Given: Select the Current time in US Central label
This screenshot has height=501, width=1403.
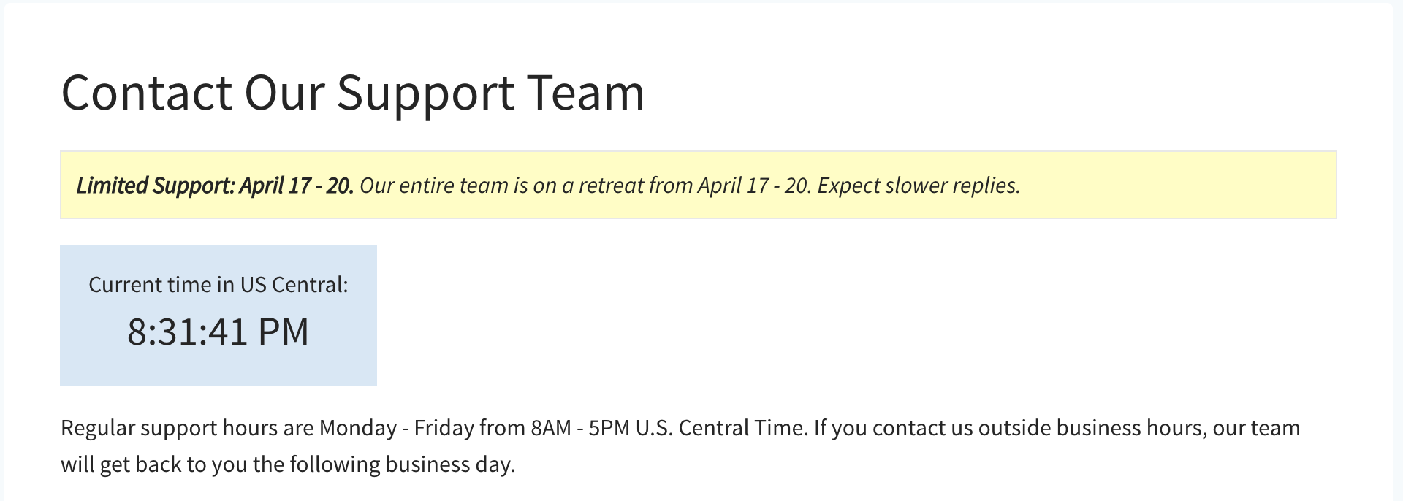Looking at the screenshot, I should click(x=218, y=285).
